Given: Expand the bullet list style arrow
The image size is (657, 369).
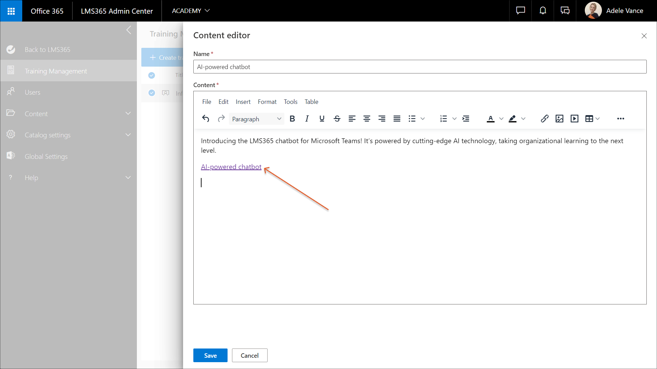Looking at the screenshot, I should [423, 119].
